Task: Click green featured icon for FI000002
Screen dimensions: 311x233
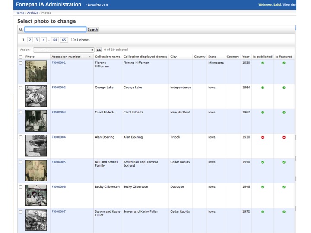Action: [x=284, y=88]
